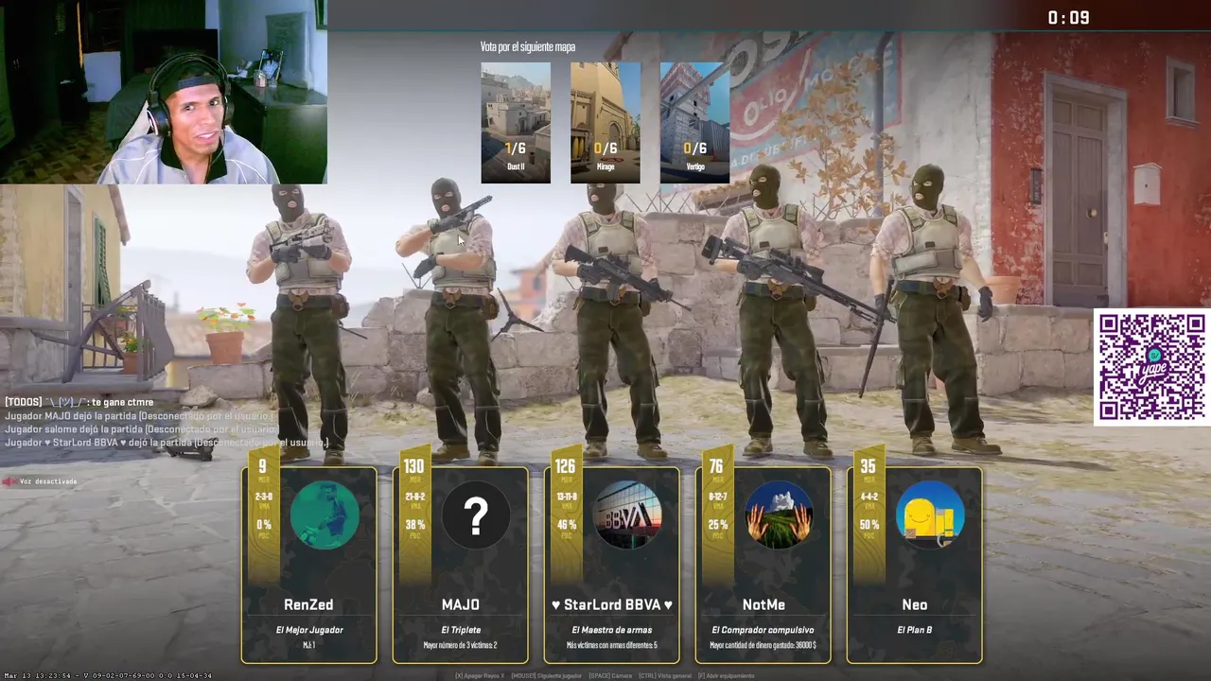1211x681 pixels.
Task: Click the streamer webcam overlay
Action: pos(164,92)
